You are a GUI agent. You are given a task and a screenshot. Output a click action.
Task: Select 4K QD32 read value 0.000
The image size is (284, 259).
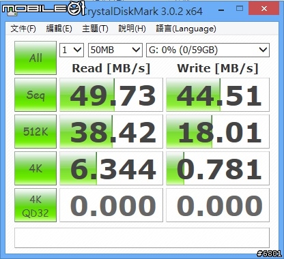[111, 205]
